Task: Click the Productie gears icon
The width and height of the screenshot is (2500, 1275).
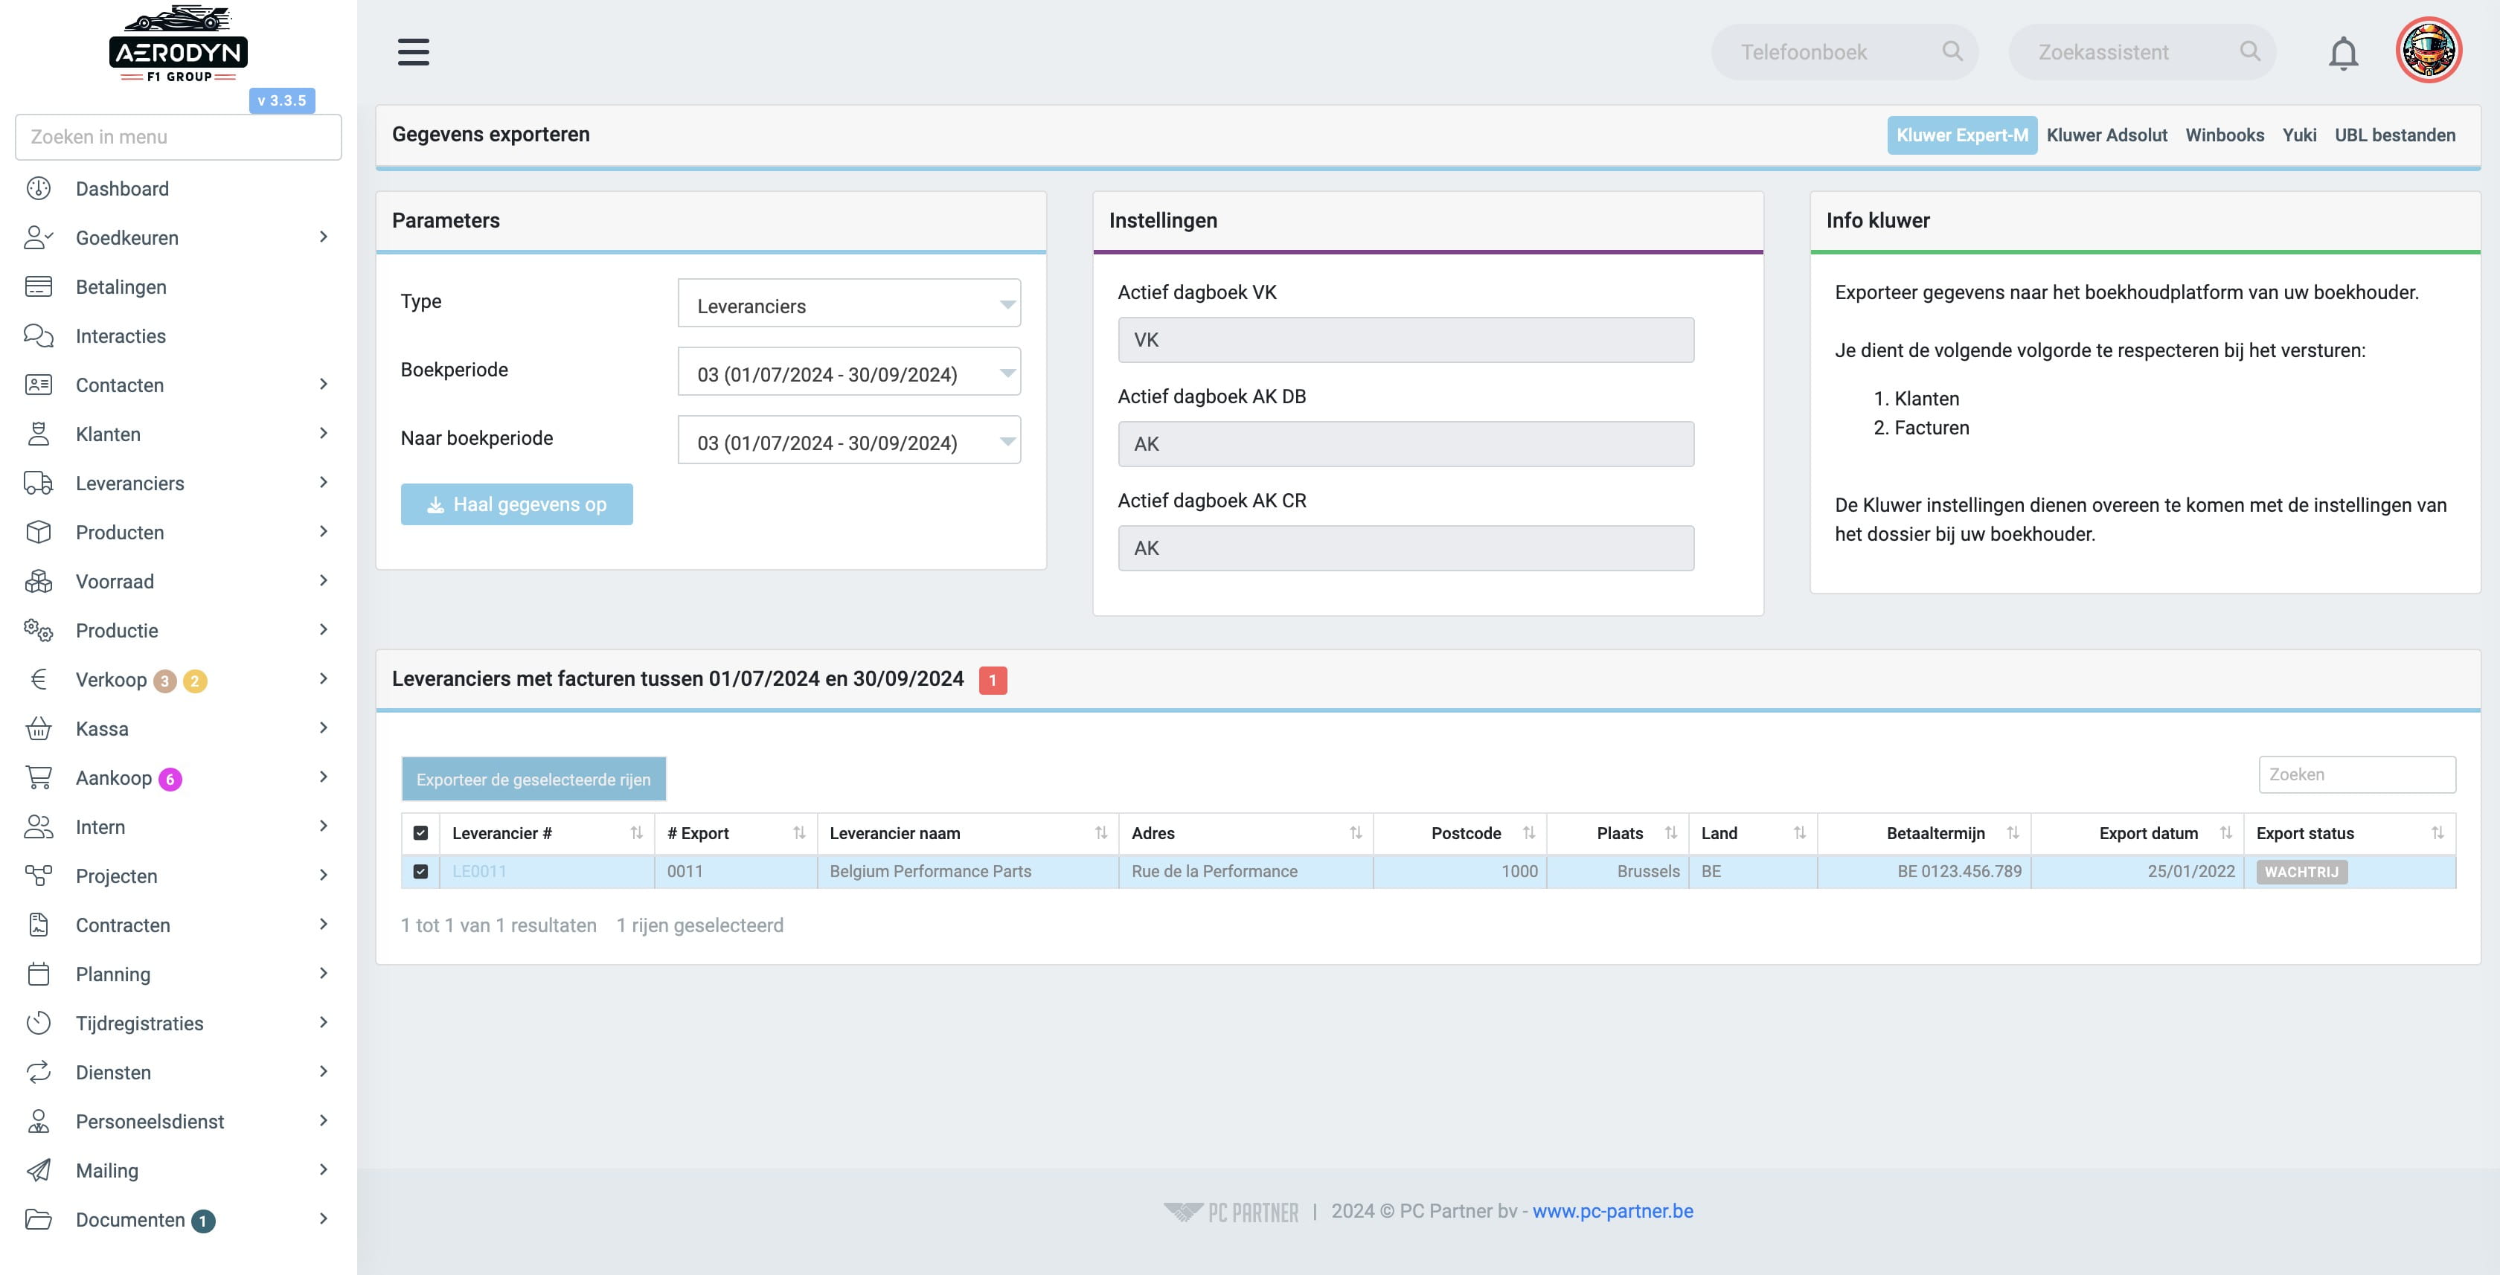Action: click(39, 630)
